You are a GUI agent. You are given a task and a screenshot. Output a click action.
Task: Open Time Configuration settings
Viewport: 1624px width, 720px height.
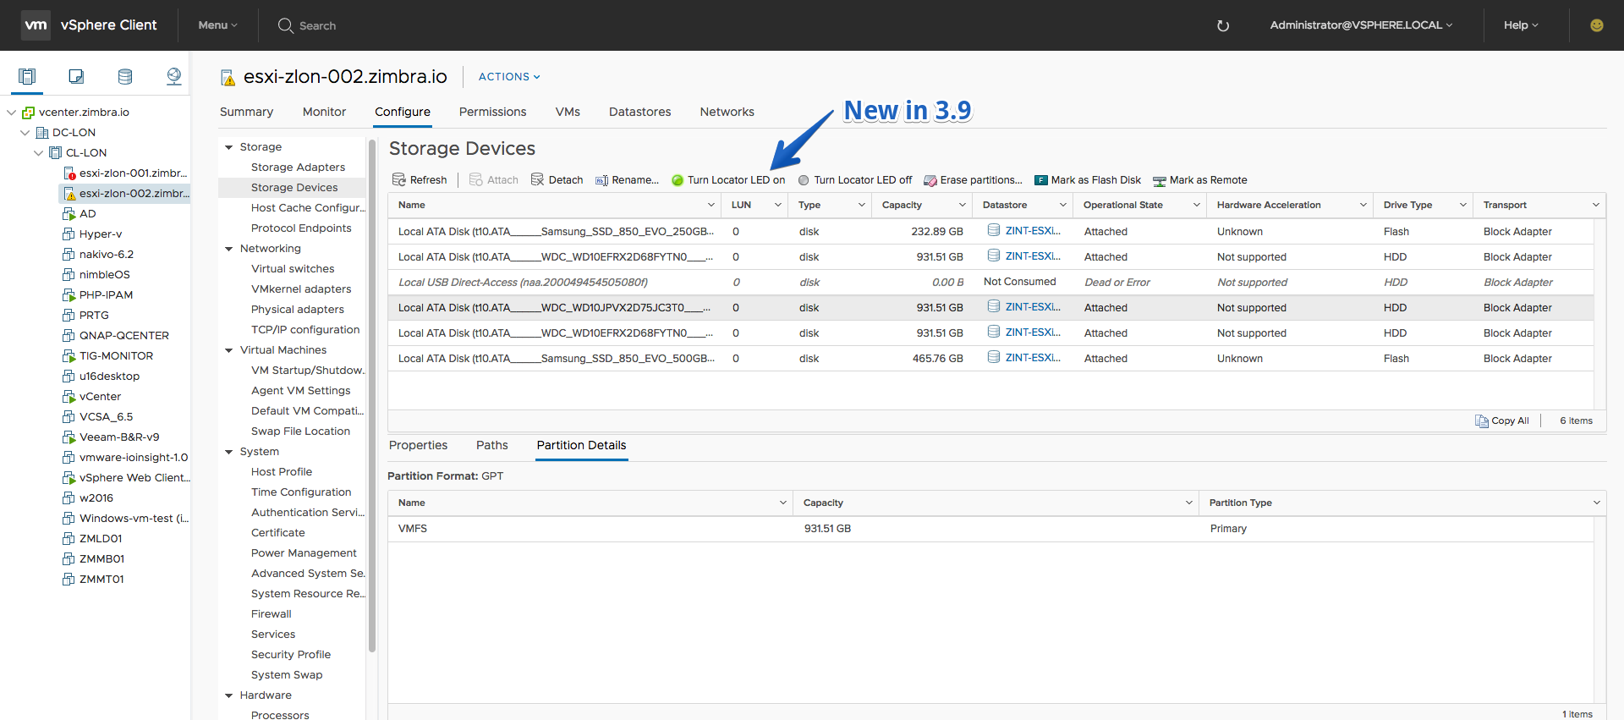click(x=301, y=492)
